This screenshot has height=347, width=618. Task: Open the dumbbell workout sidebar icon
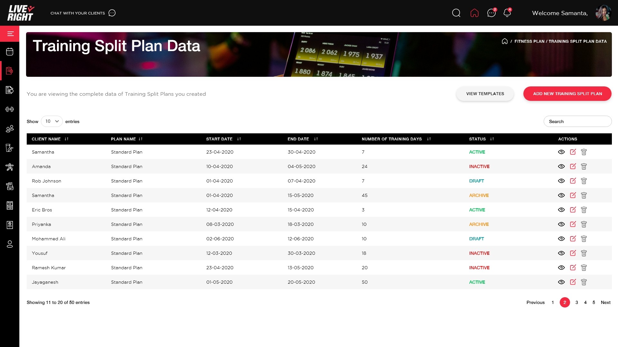point(10,109)
